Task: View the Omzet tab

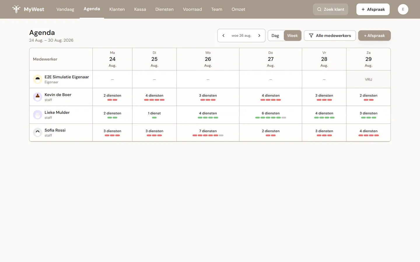Action: (238, 9)
